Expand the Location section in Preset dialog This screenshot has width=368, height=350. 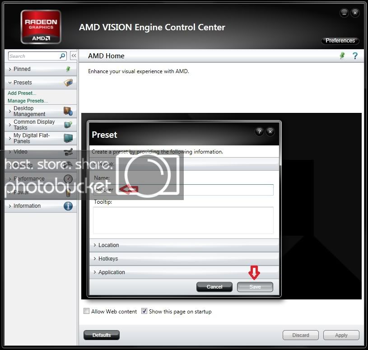[x=184, y=245]
